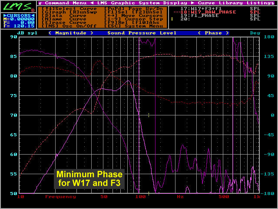Click the -45 degree axis label

click(269, 135)
